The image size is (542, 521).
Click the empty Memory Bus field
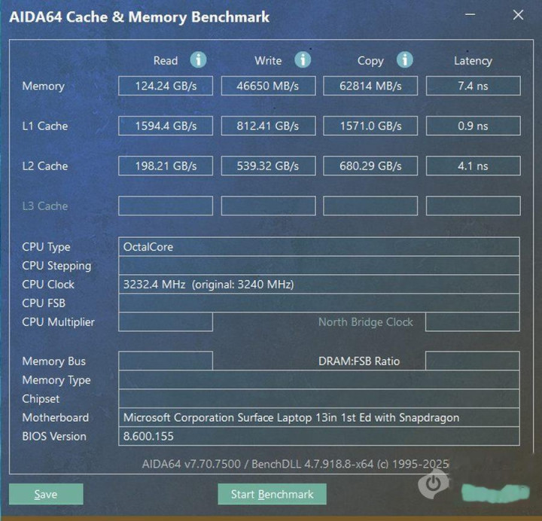[166, 361]
